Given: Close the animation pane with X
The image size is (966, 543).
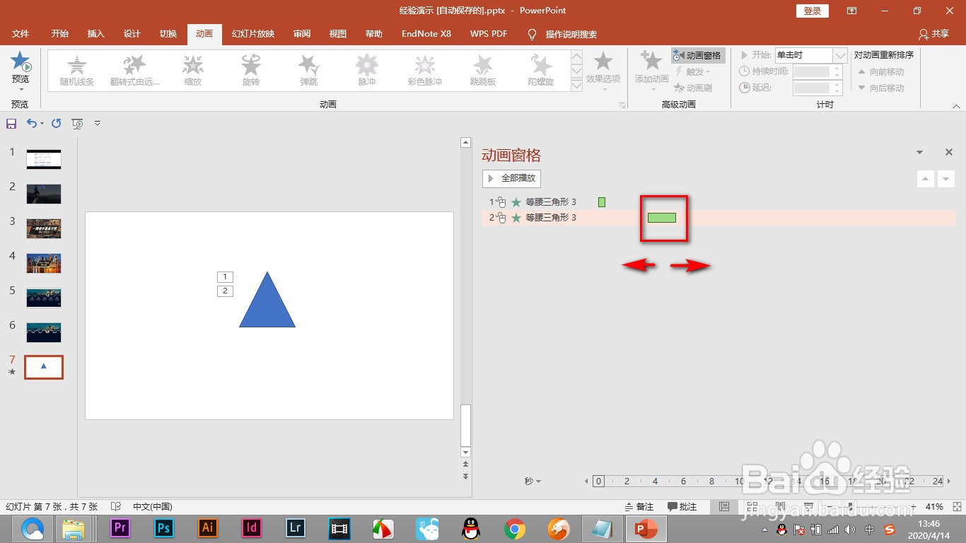Looking at the screenshot, I should click(949, 152).
